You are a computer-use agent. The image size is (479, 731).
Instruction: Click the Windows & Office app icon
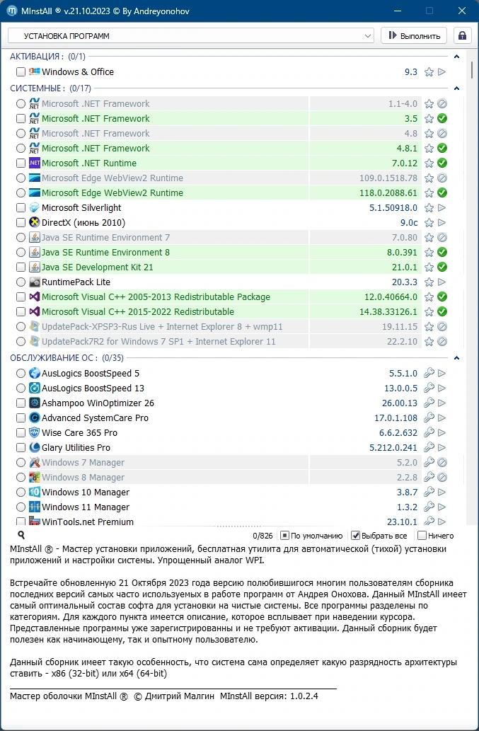point(35,71)
